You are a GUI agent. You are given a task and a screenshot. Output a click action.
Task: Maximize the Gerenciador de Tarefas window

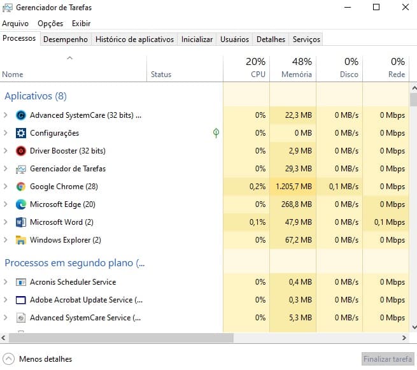pyautogui.click(x=376, y=7)
